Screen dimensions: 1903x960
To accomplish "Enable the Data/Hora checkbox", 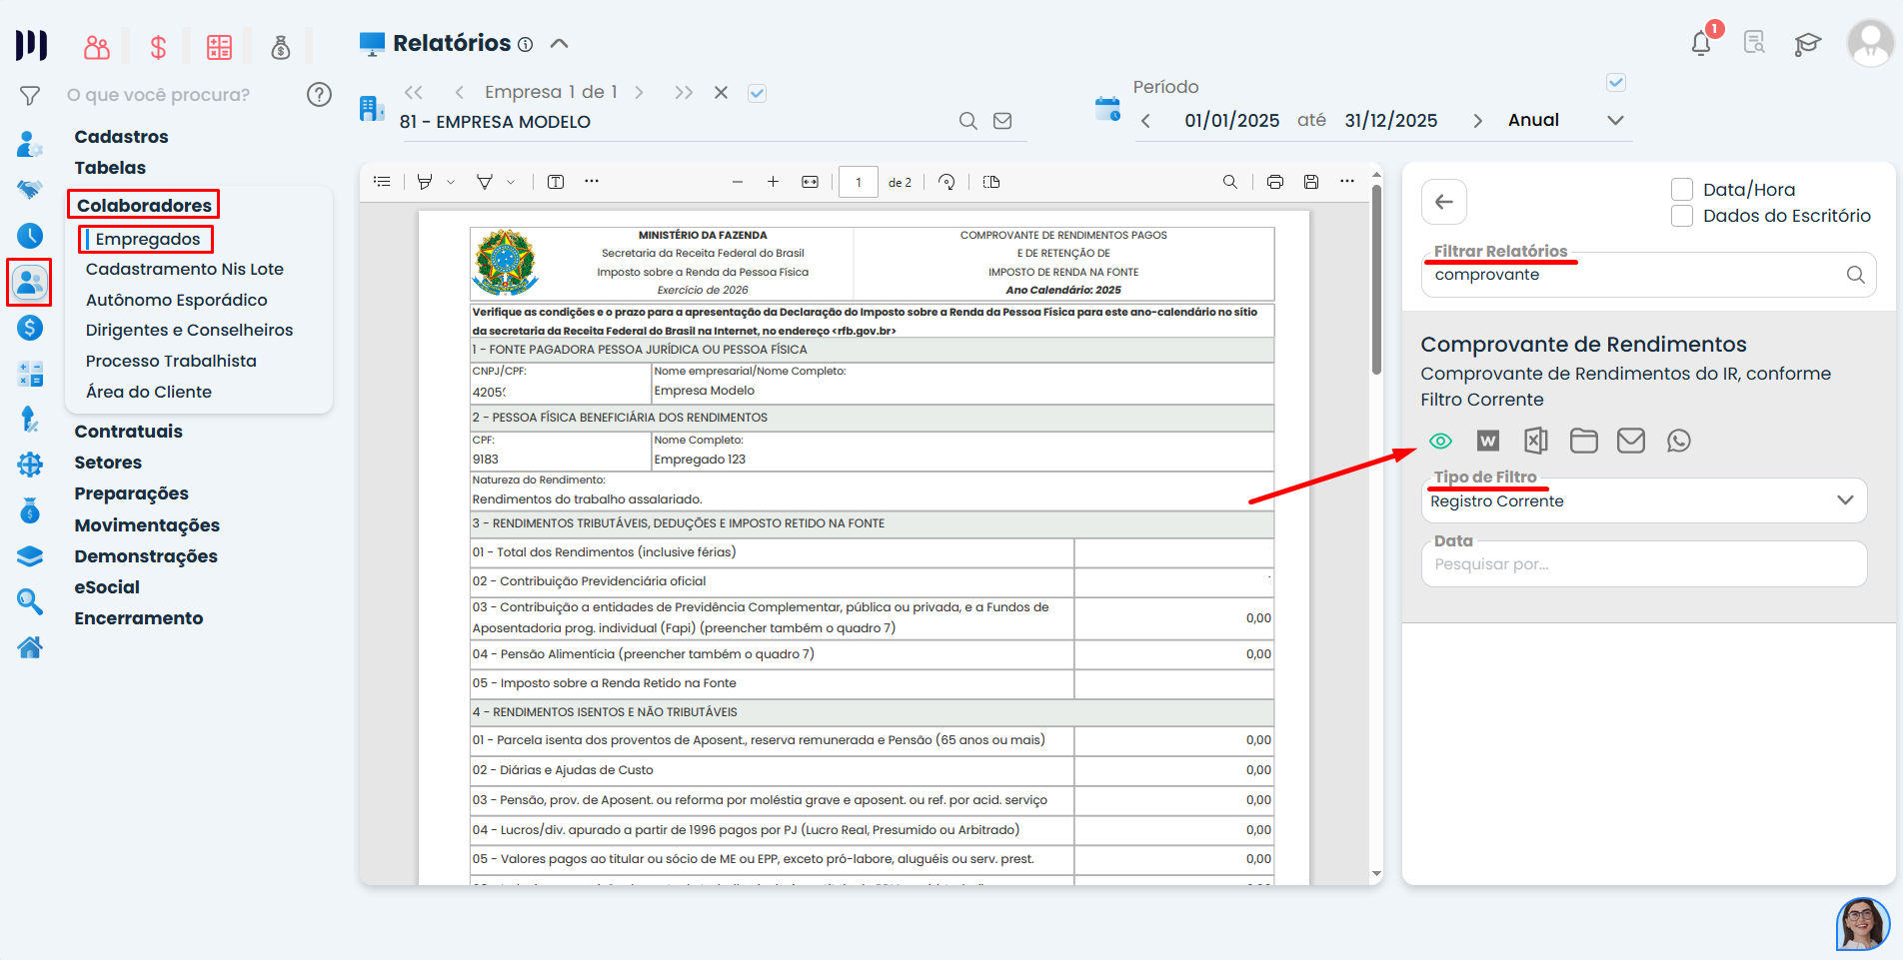I will point(1682,190).
